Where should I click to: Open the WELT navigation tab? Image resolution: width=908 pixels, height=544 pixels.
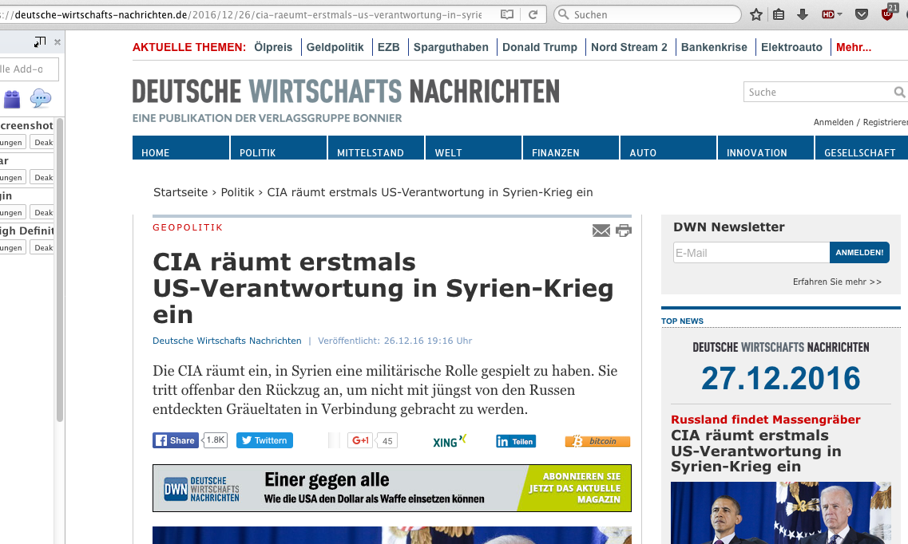click(x=473, y=148)
